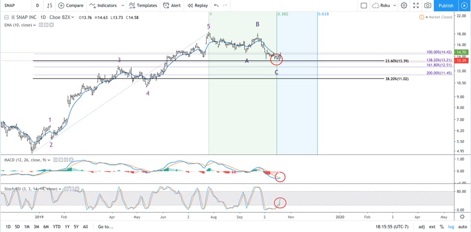Open the chart settings gear icon

click(x=404, y=5)
